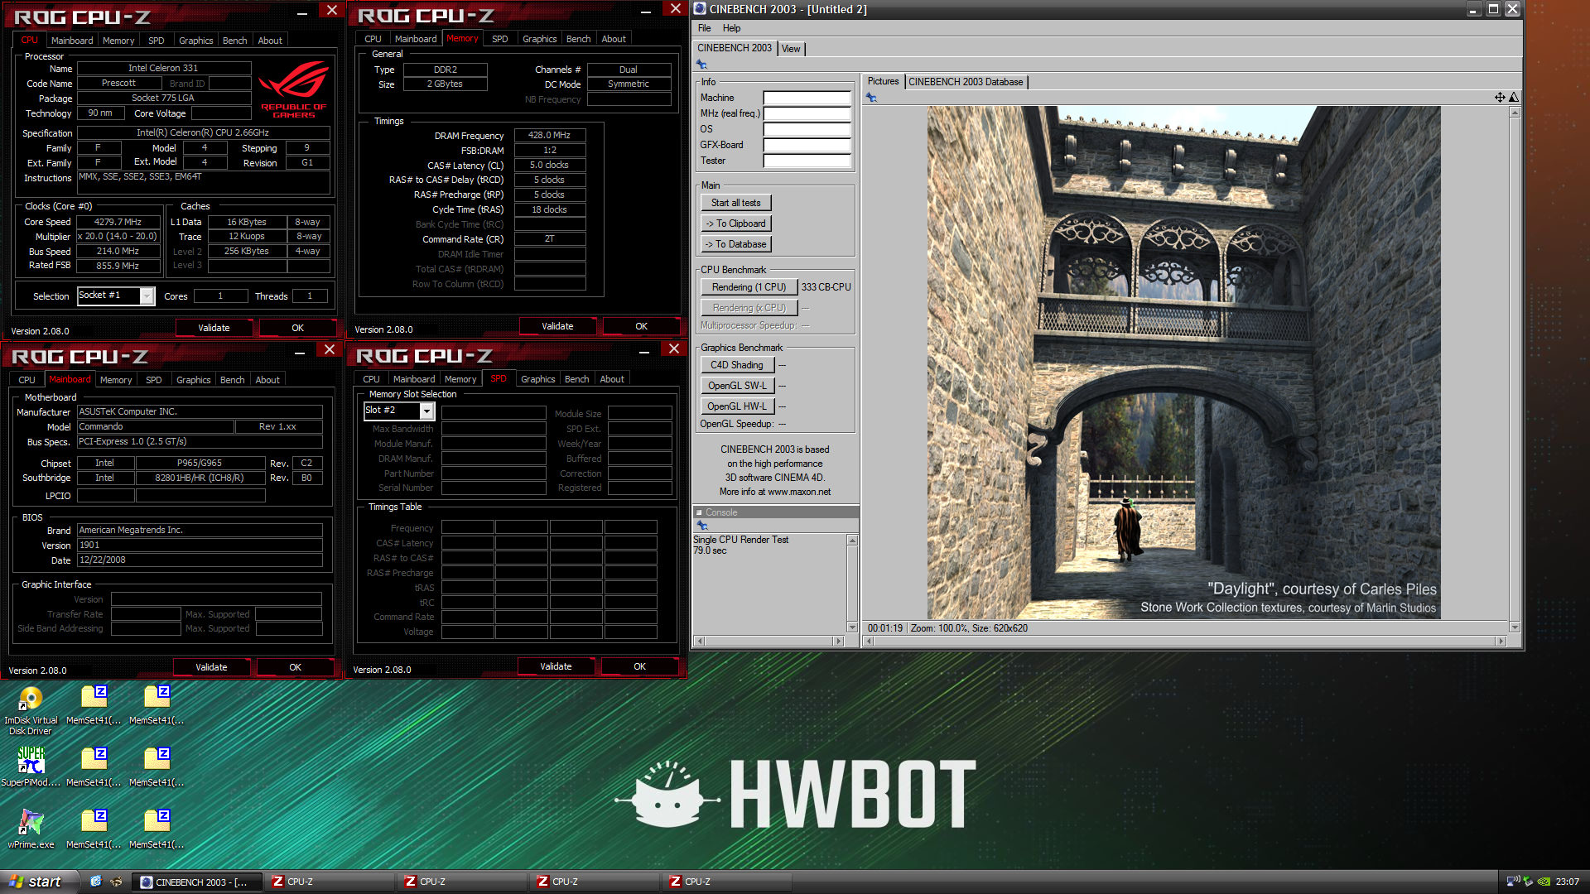Run the Rendering (1 CPU) benchmark

tap(749, 287)
